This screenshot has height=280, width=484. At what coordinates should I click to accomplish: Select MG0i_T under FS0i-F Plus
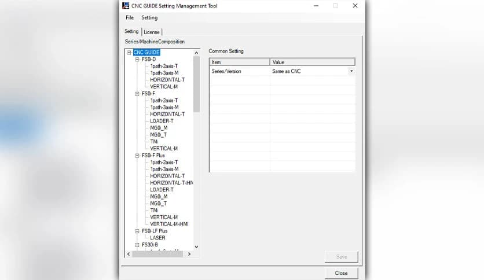click(x=159, y=204)
